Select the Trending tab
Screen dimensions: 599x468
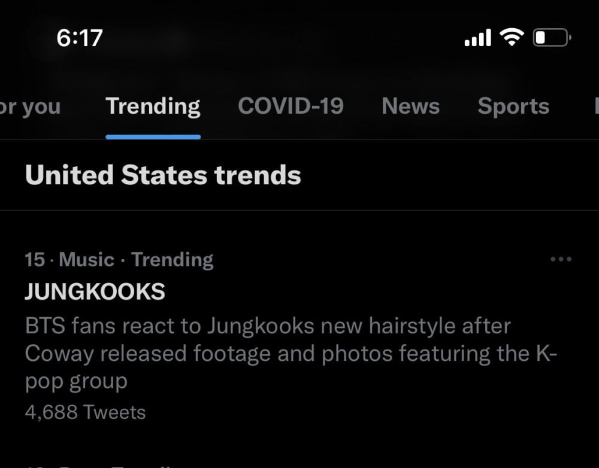(x=153, y=107)
